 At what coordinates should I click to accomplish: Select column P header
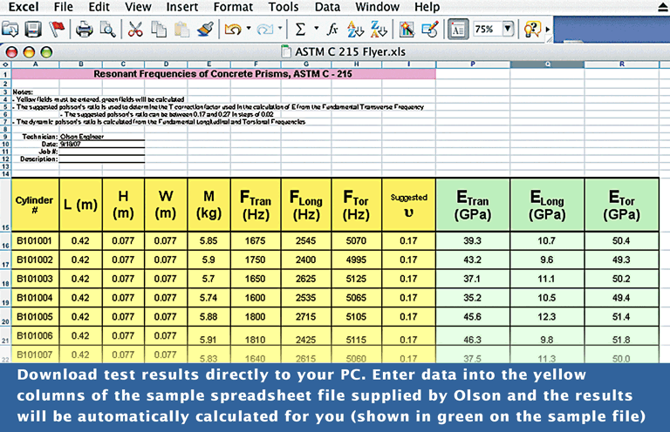point(473,64)
